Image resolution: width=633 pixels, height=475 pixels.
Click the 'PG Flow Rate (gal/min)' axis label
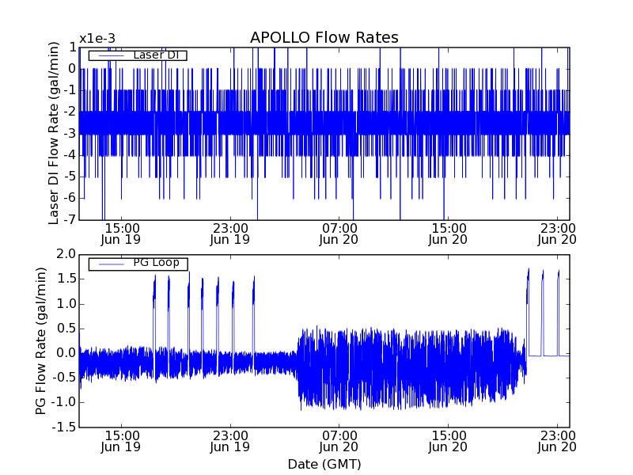click(41, 340)
